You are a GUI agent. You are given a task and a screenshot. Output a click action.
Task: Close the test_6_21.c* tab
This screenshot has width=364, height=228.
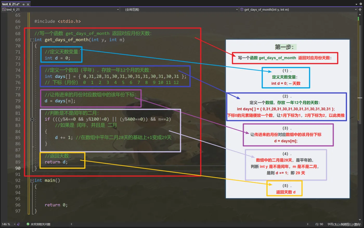point(28,4)
